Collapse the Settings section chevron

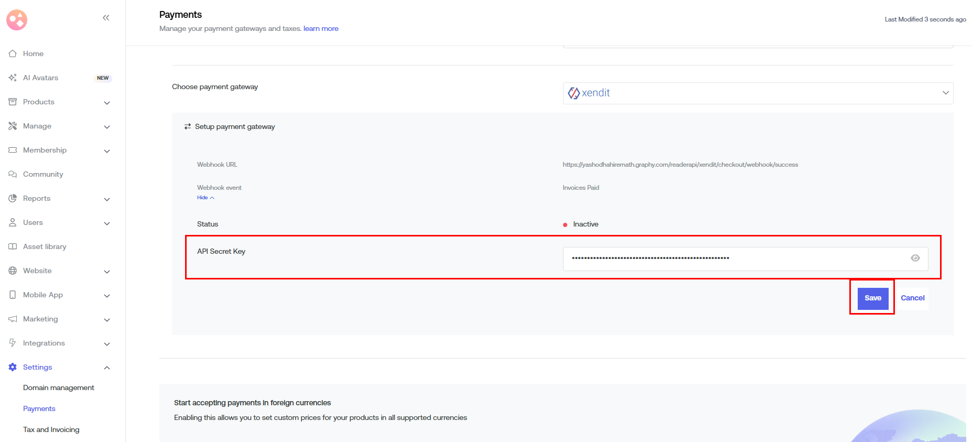[107, 368]
